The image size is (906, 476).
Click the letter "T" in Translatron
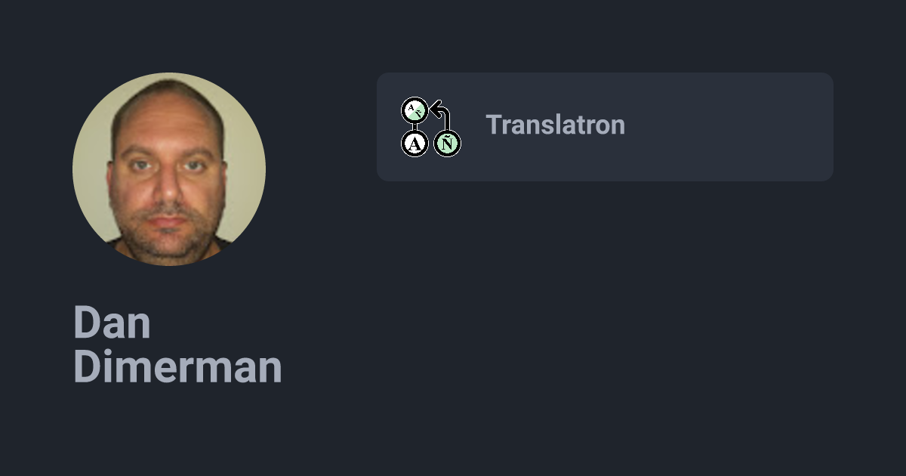[x=492, y=125]
